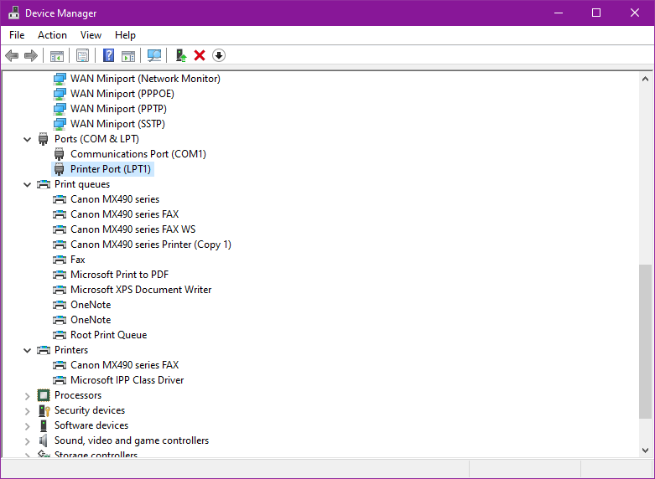Expand the Software devices category
655x479 pixels.
coord(27,426)
